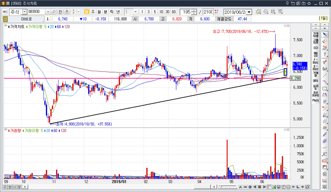Collapse the volume pane minimize icon
This screenshot has width=331, height=192.
tap(285, 130)
